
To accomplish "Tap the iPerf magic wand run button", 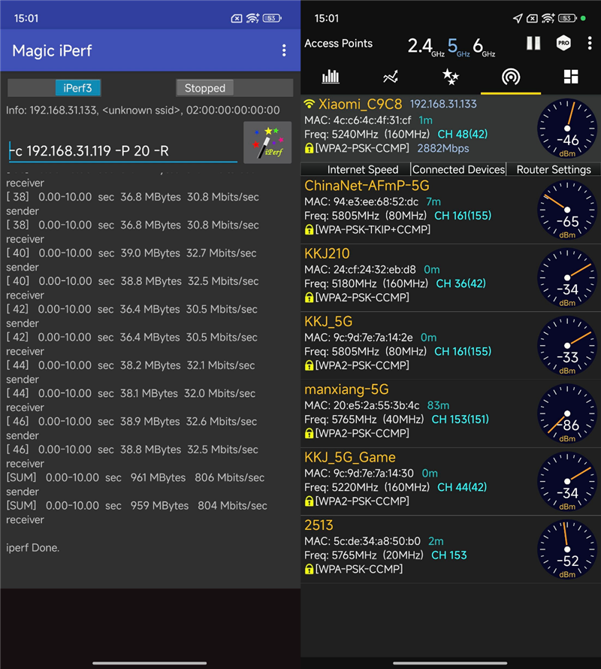I will pos(267,143).
